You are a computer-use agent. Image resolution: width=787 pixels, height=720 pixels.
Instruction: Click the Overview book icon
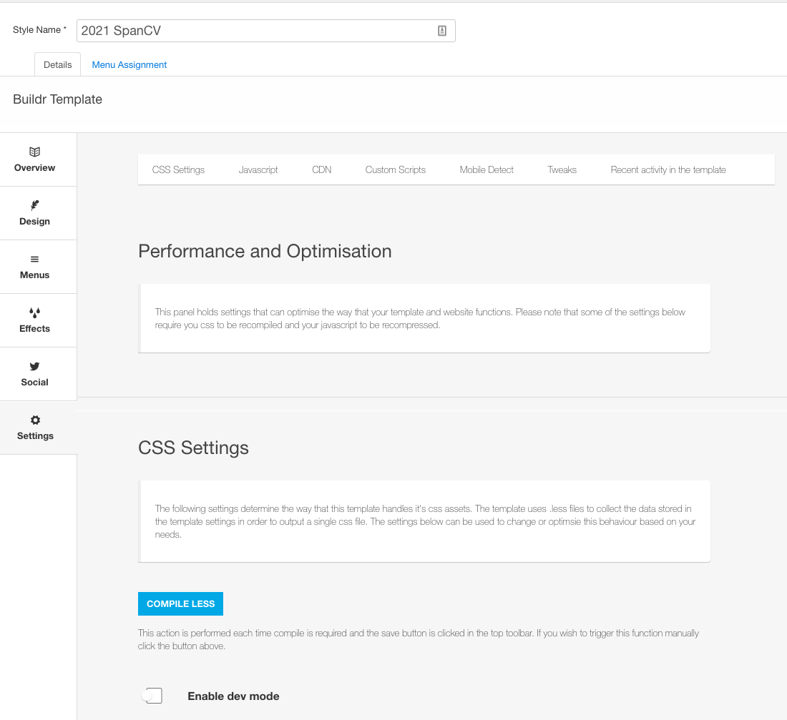point(34,152)
